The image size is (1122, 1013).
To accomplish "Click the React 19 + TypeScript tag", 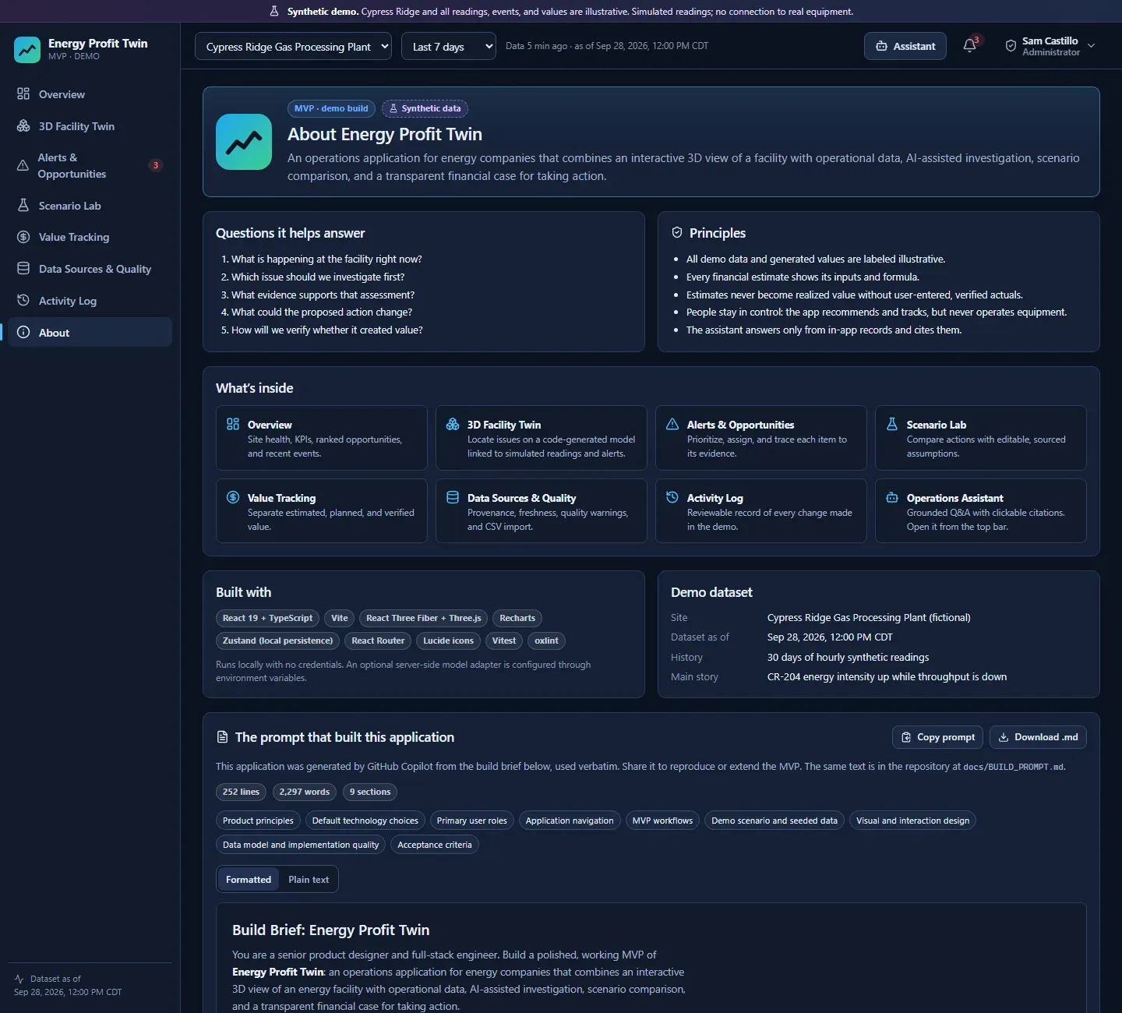I will pos(267,618).
